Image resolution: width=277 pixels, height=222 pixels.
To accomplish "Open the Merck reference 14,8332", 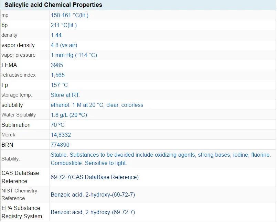I will pyautogui.click(x=61, y=135).
